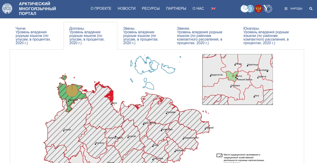This screenshot has height=163, width=317.
Task: Click the small pie chart near Якутск
Action: [233, 76]
